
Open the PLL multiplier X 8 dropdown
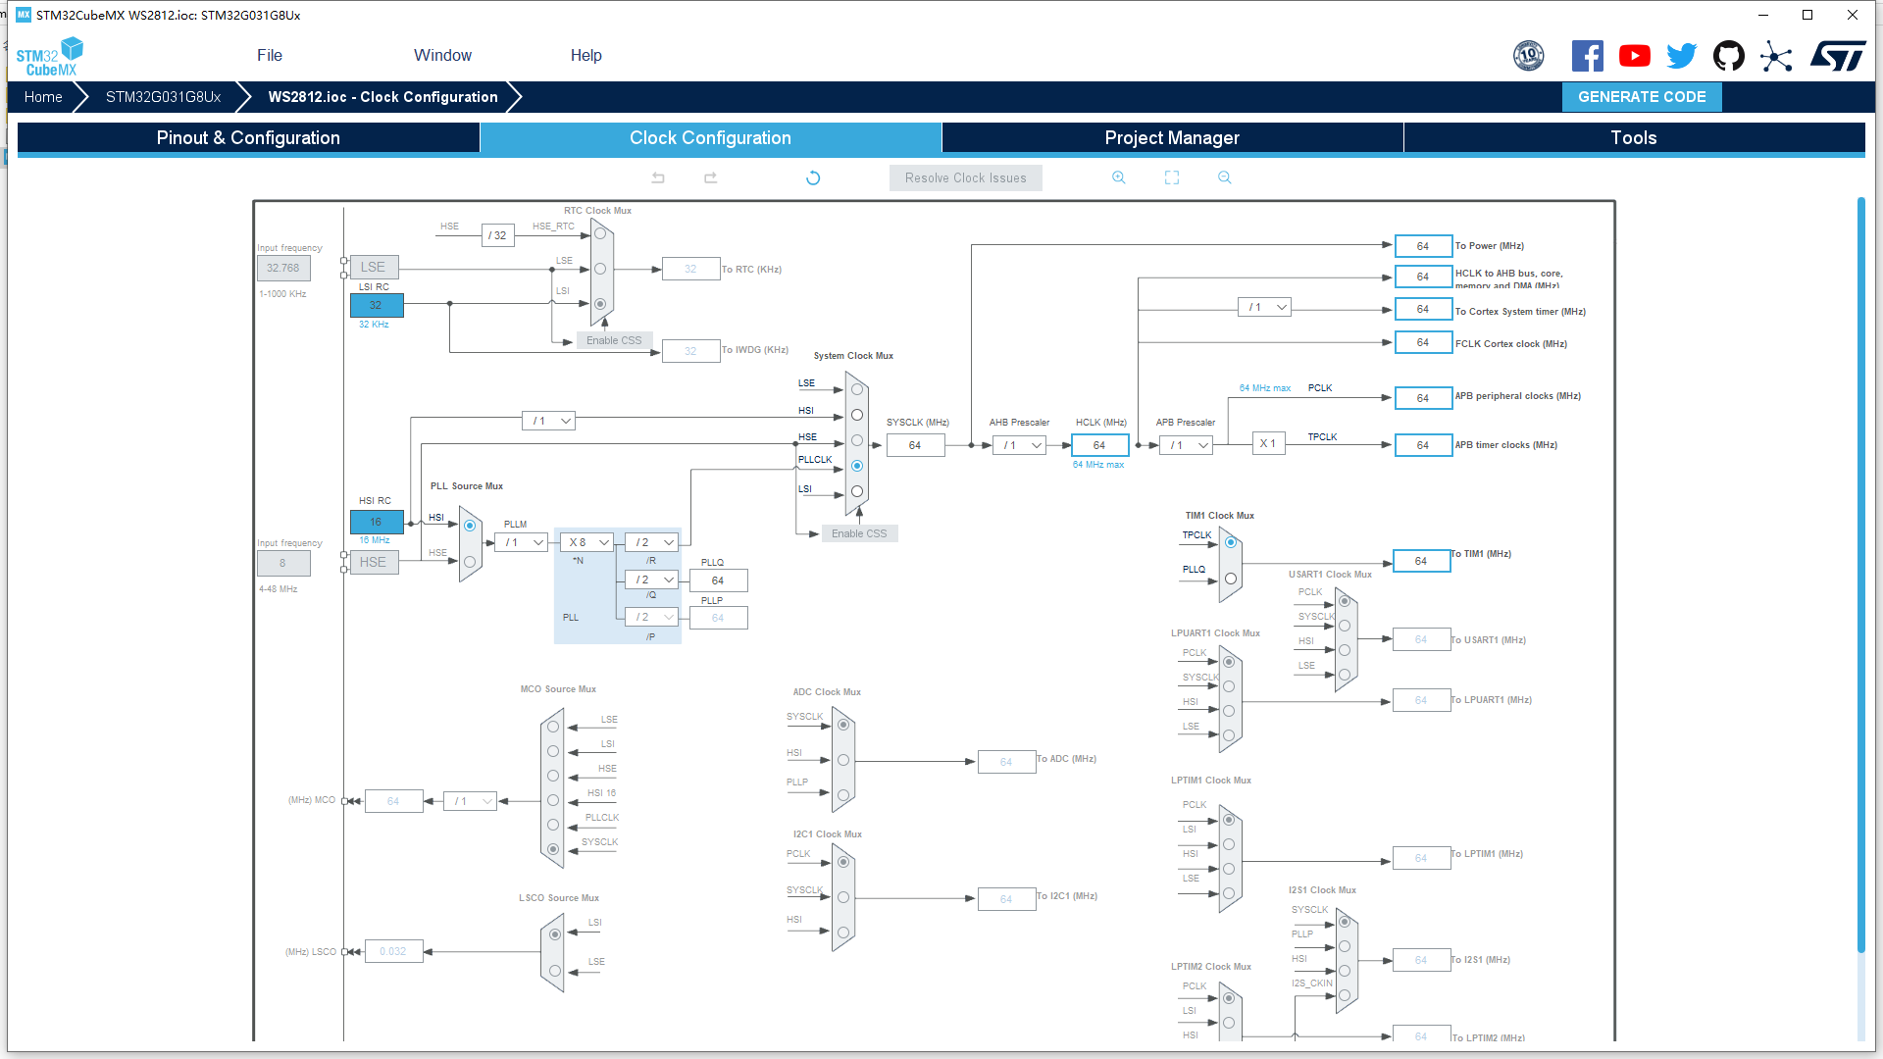click(x=587, y=542)
